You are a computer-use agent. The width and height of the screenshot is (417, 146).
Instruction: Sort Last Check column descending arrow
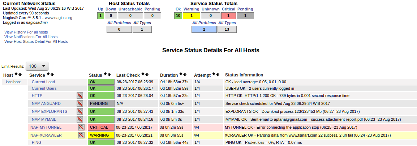[x=146, y=75]
